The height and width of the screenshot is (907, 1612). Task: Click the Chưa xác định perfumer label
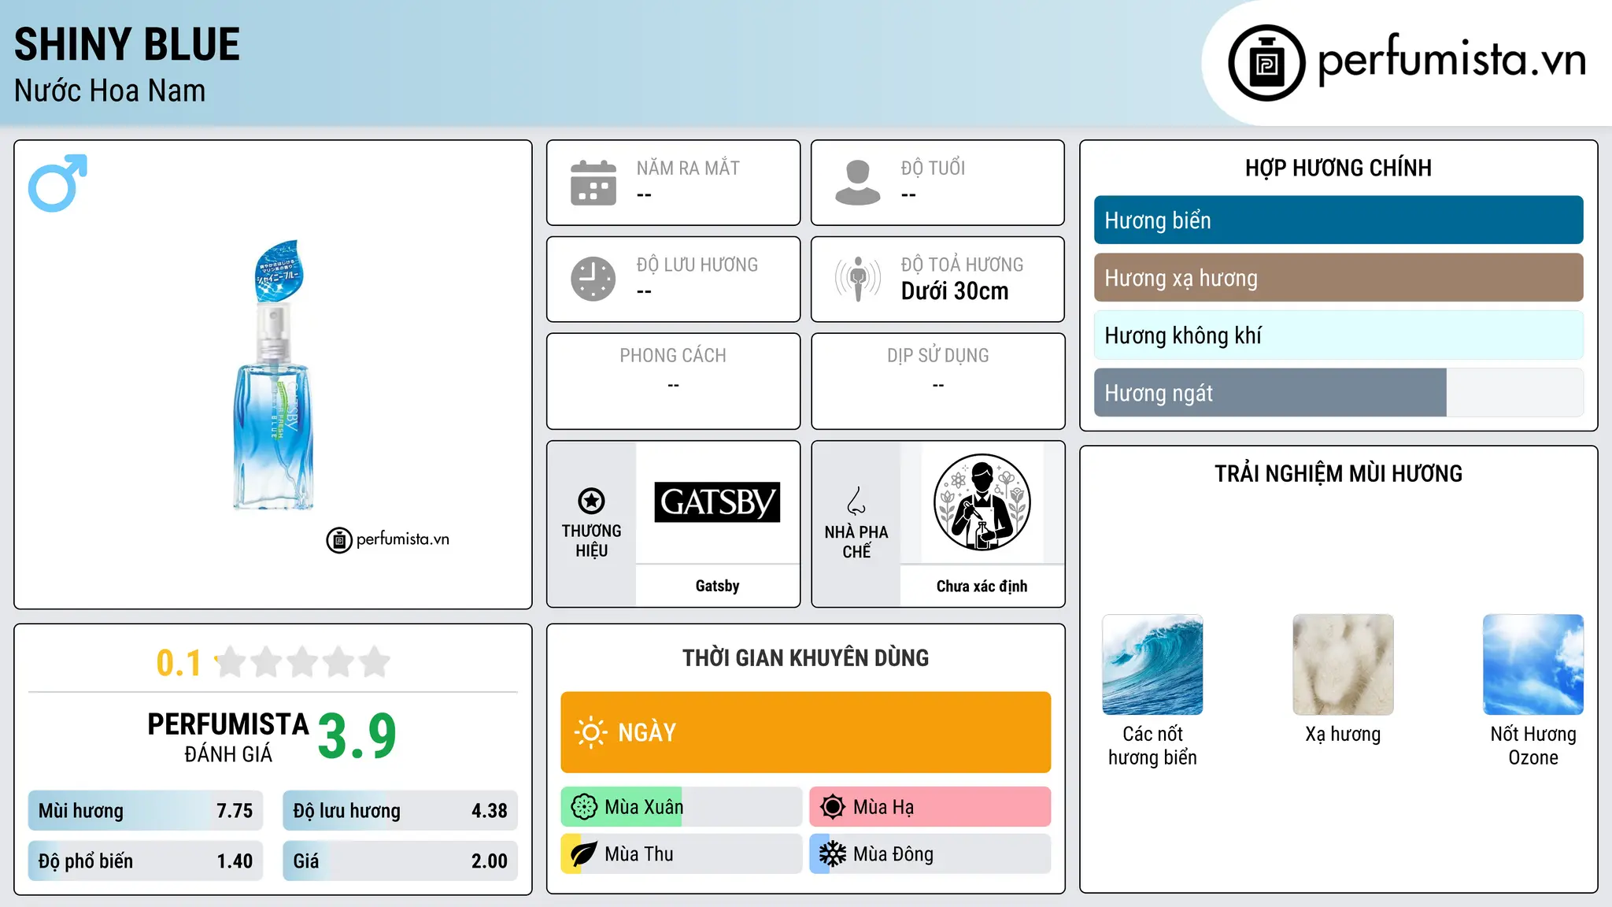click(982, 586)
